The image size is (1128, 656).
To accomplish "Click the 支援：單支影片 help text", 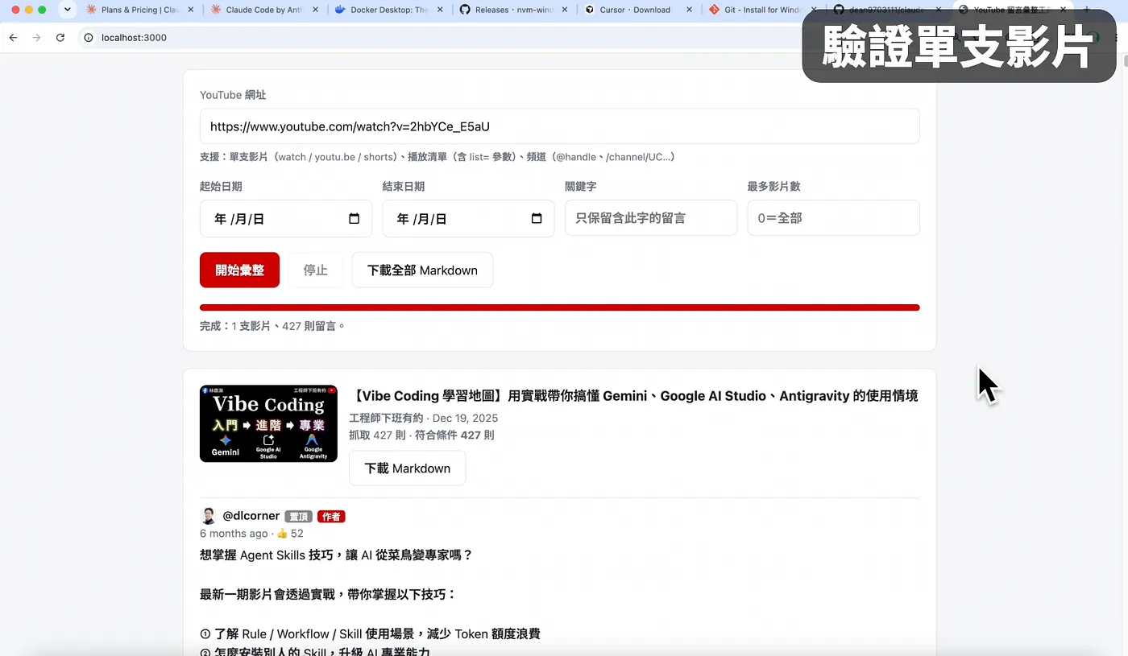I will coord(437,157).
